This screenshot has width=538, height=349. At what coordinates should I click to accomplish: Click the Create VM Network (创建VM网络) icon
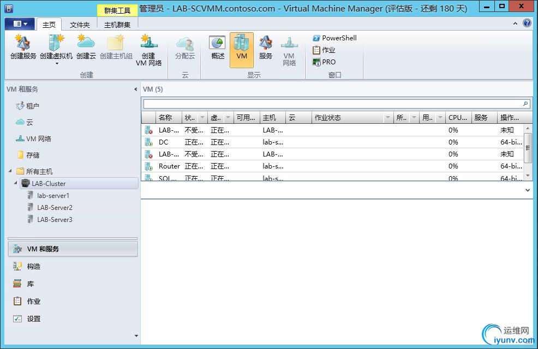pos(148,50)
